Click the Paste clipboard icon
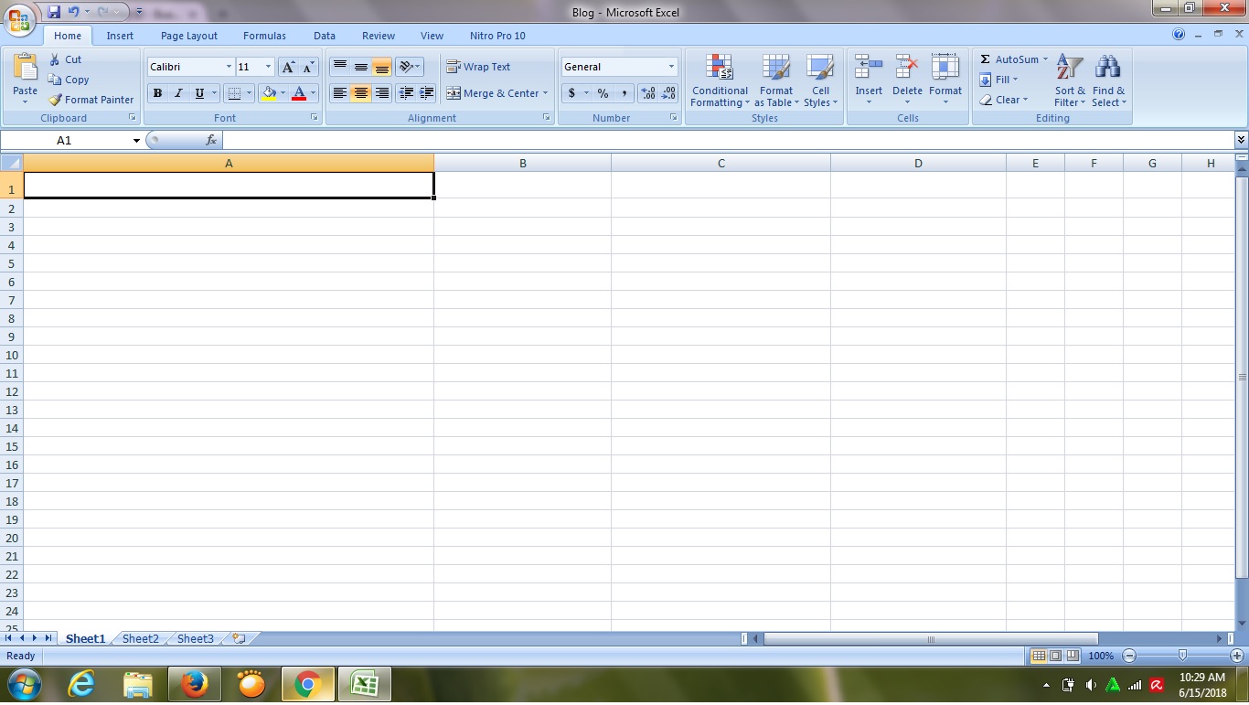The width and height of the screenshot is (1249, 705). 26,68
